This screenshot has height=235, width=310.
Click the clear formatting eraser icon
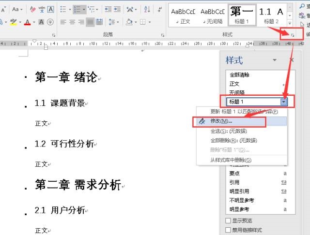click(x=32, y=9)
